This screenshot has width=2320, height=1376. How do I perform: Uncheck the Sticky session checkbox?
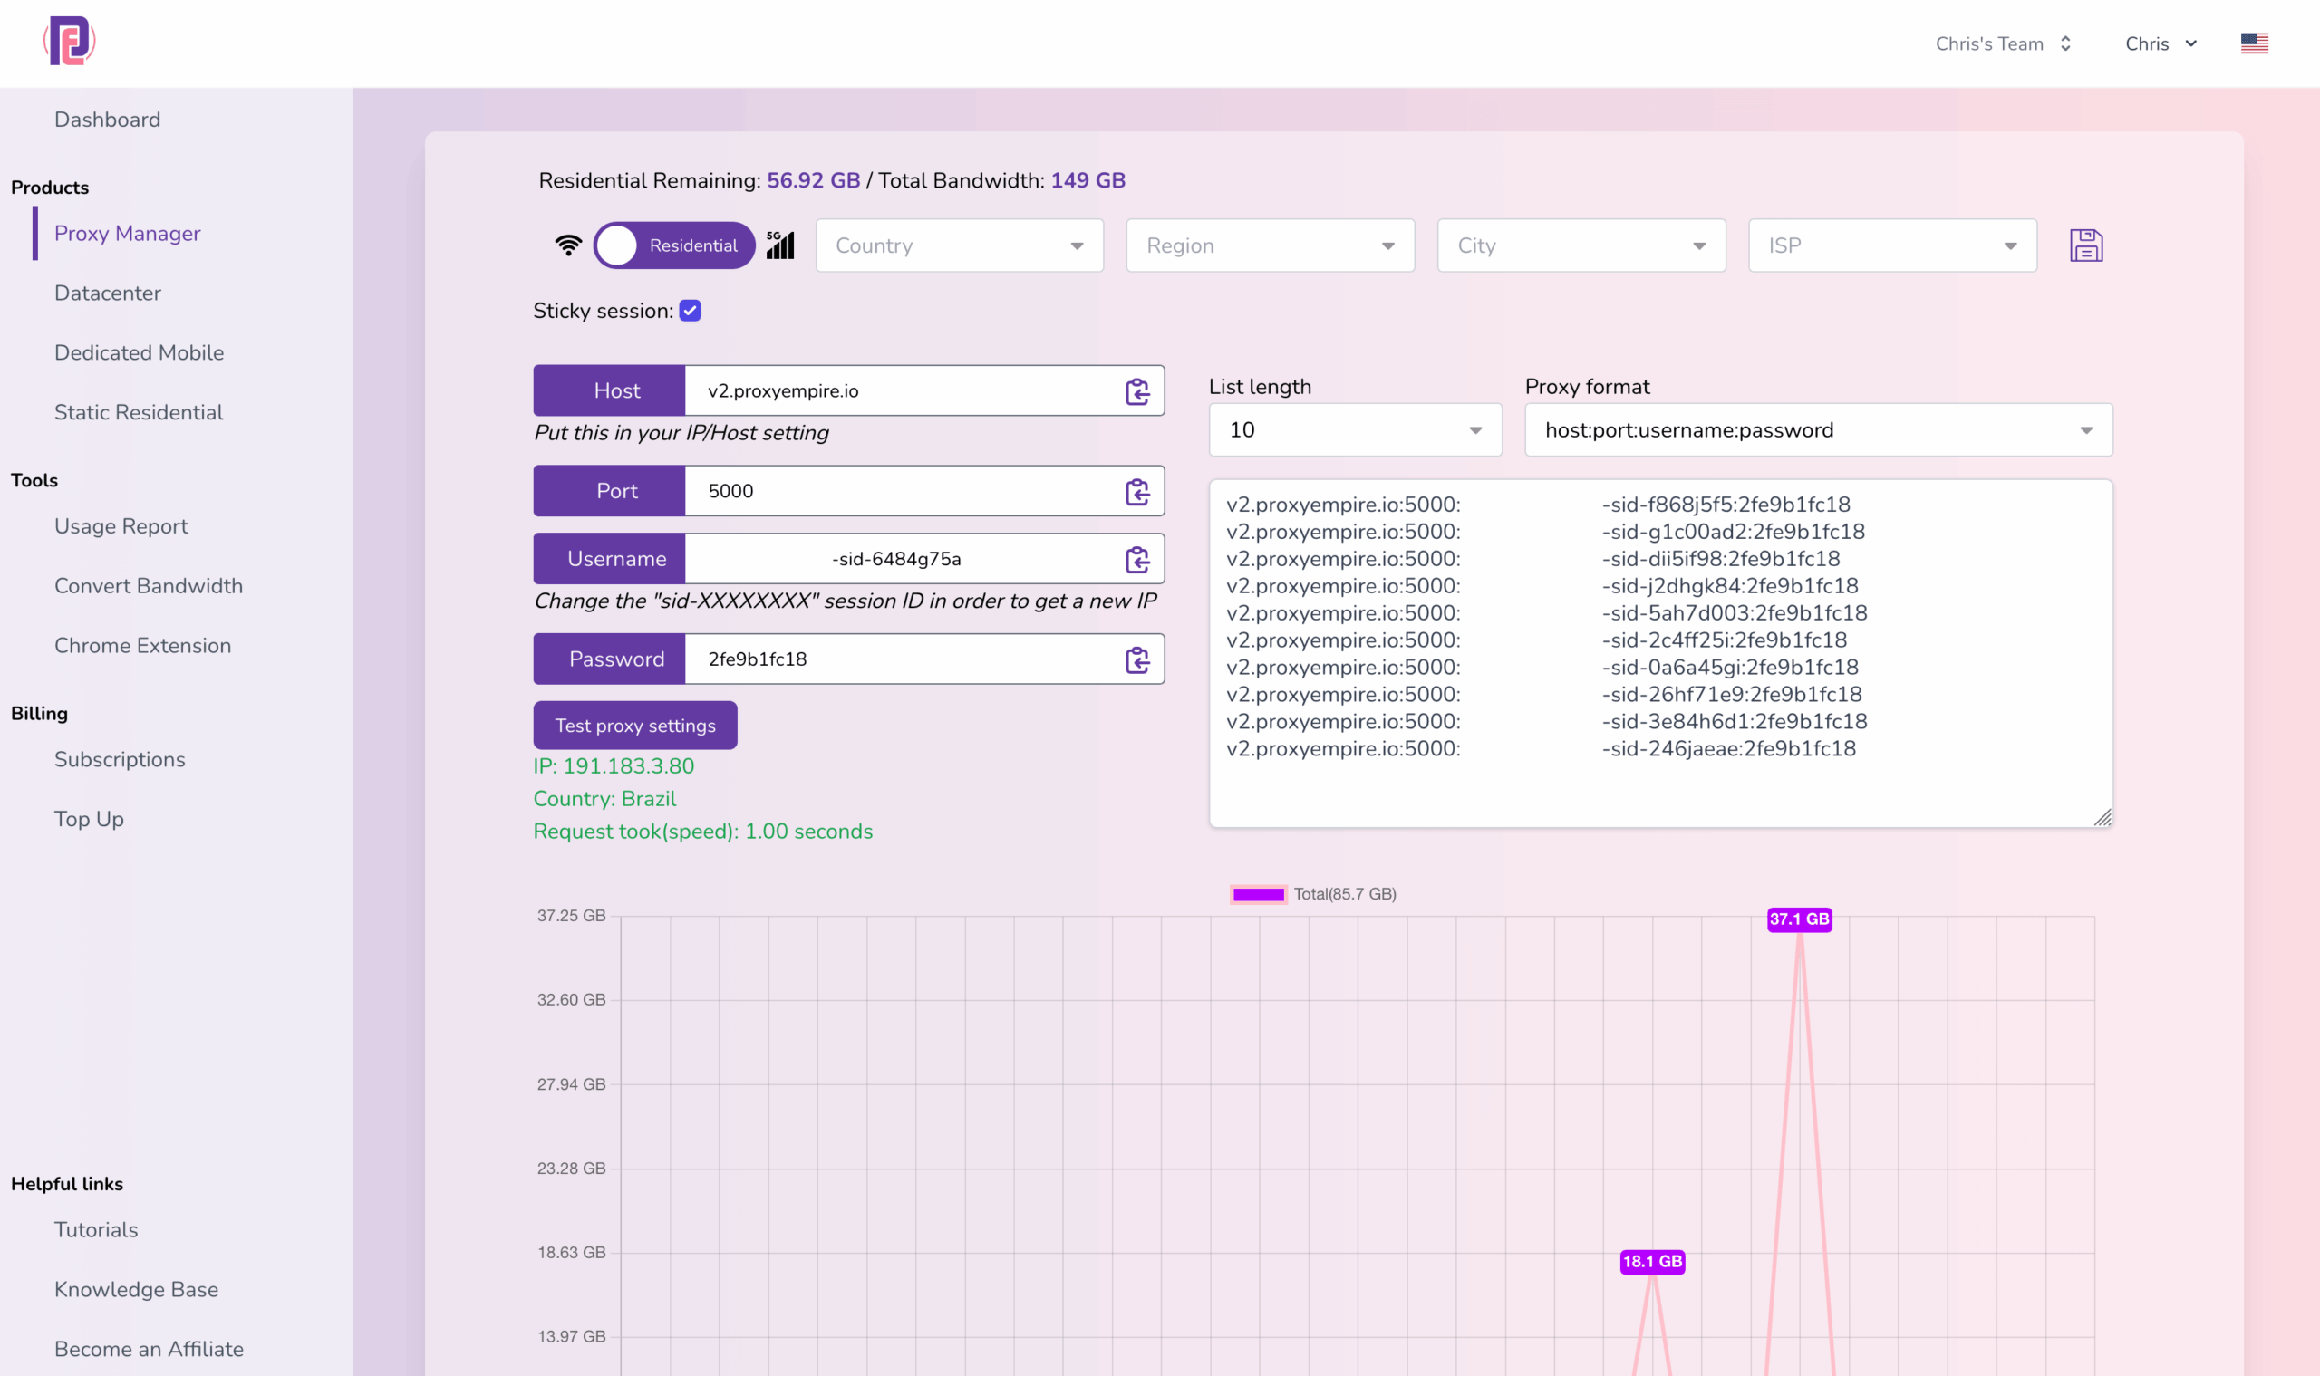coord(691,311)
